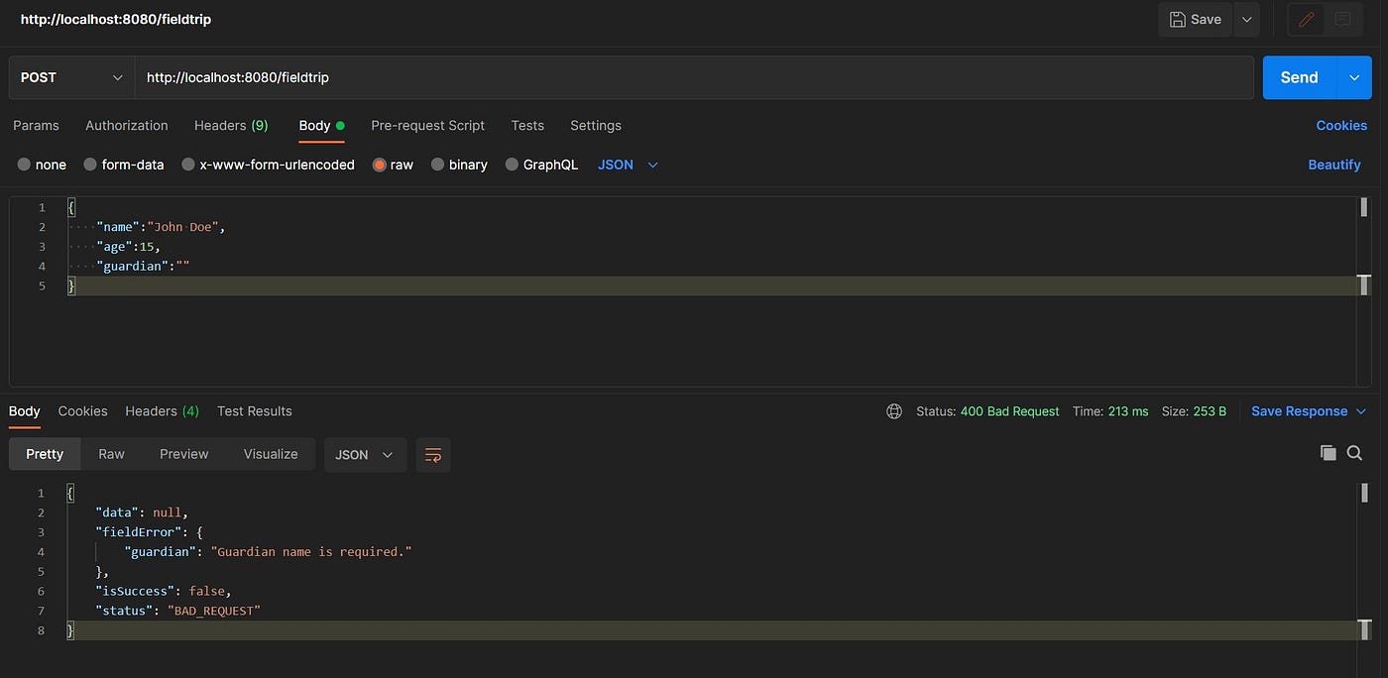Search within the response body

(1354, 453)
